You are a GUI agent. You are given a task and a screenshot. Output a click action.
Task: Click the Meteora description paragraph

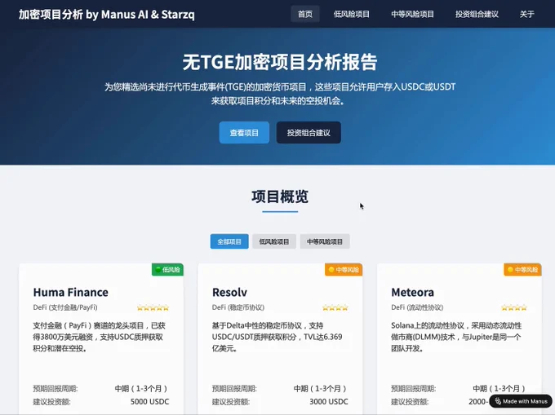pos(456,337)
